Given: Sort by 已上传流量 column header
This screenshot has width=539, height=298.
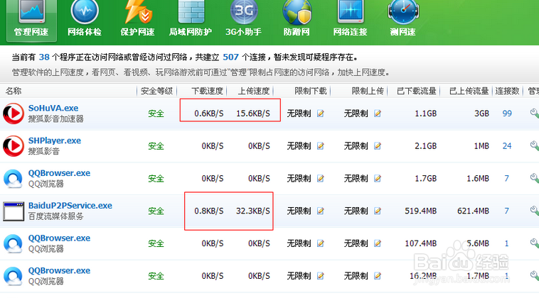Looking at the screenshot, I should 469,91.
